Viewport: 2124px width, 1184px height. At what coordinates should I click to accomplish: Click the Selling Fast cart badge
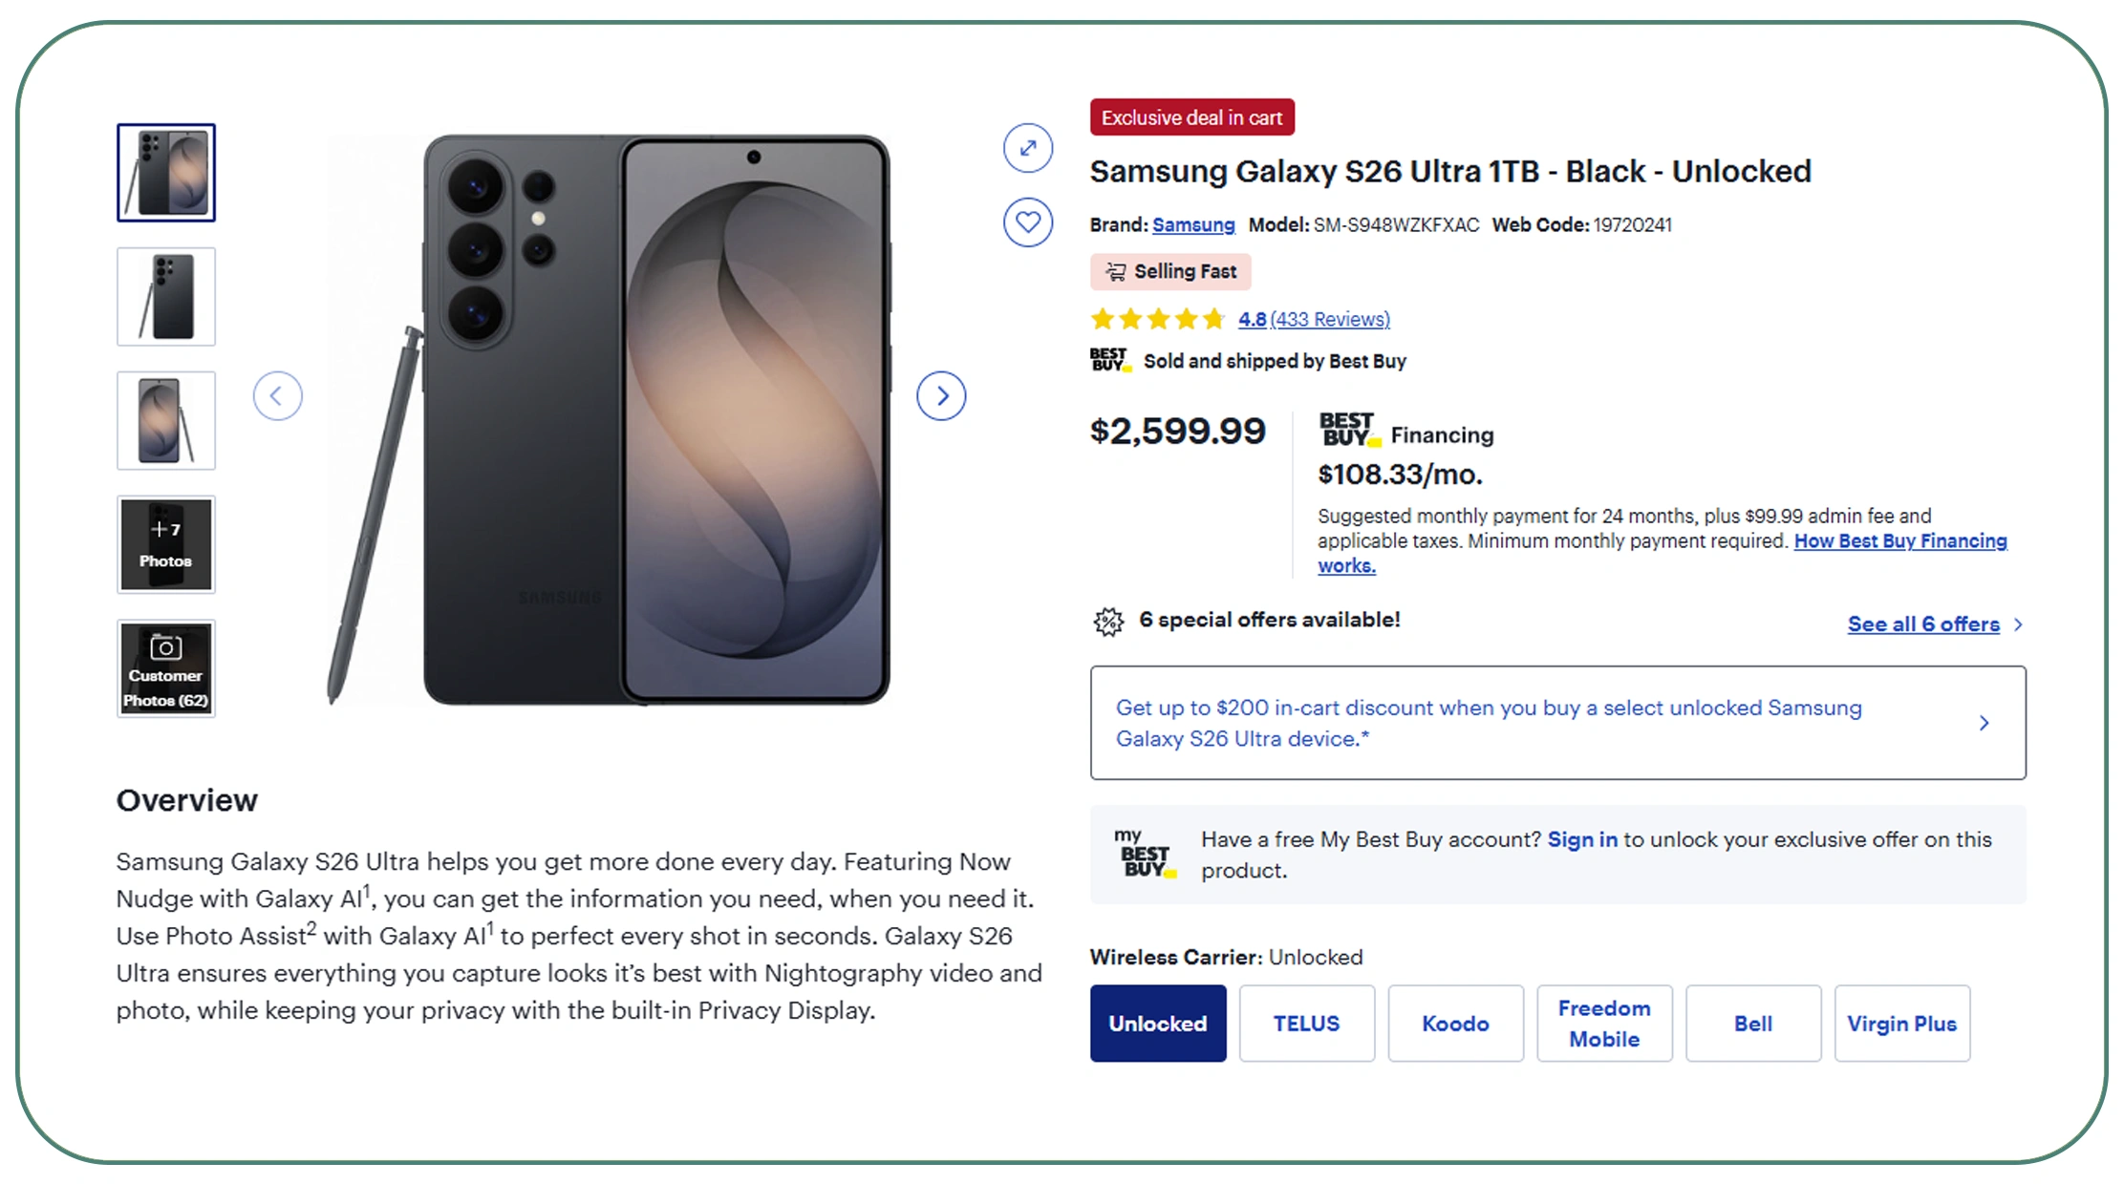[1170, 272]
